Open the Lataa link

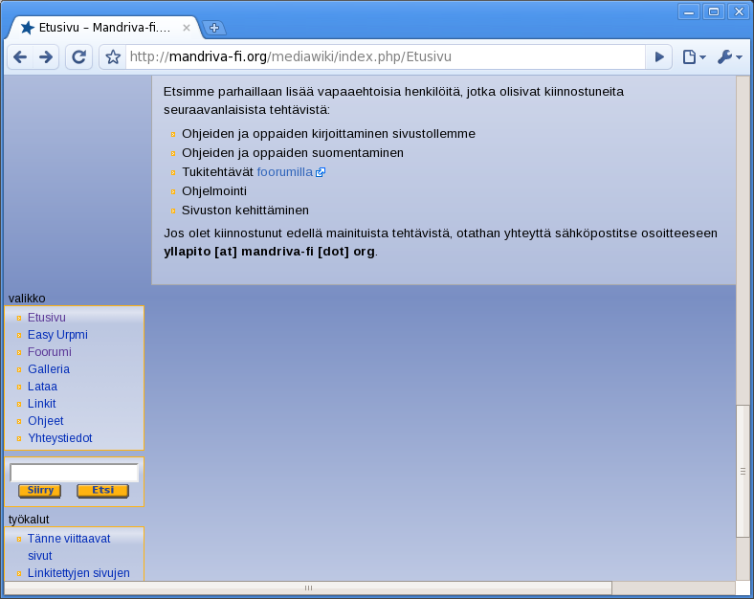coord(42,387)
